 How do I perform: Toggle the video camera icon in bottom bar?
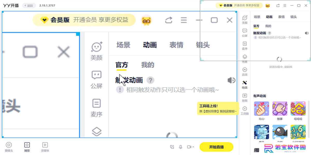189,147
